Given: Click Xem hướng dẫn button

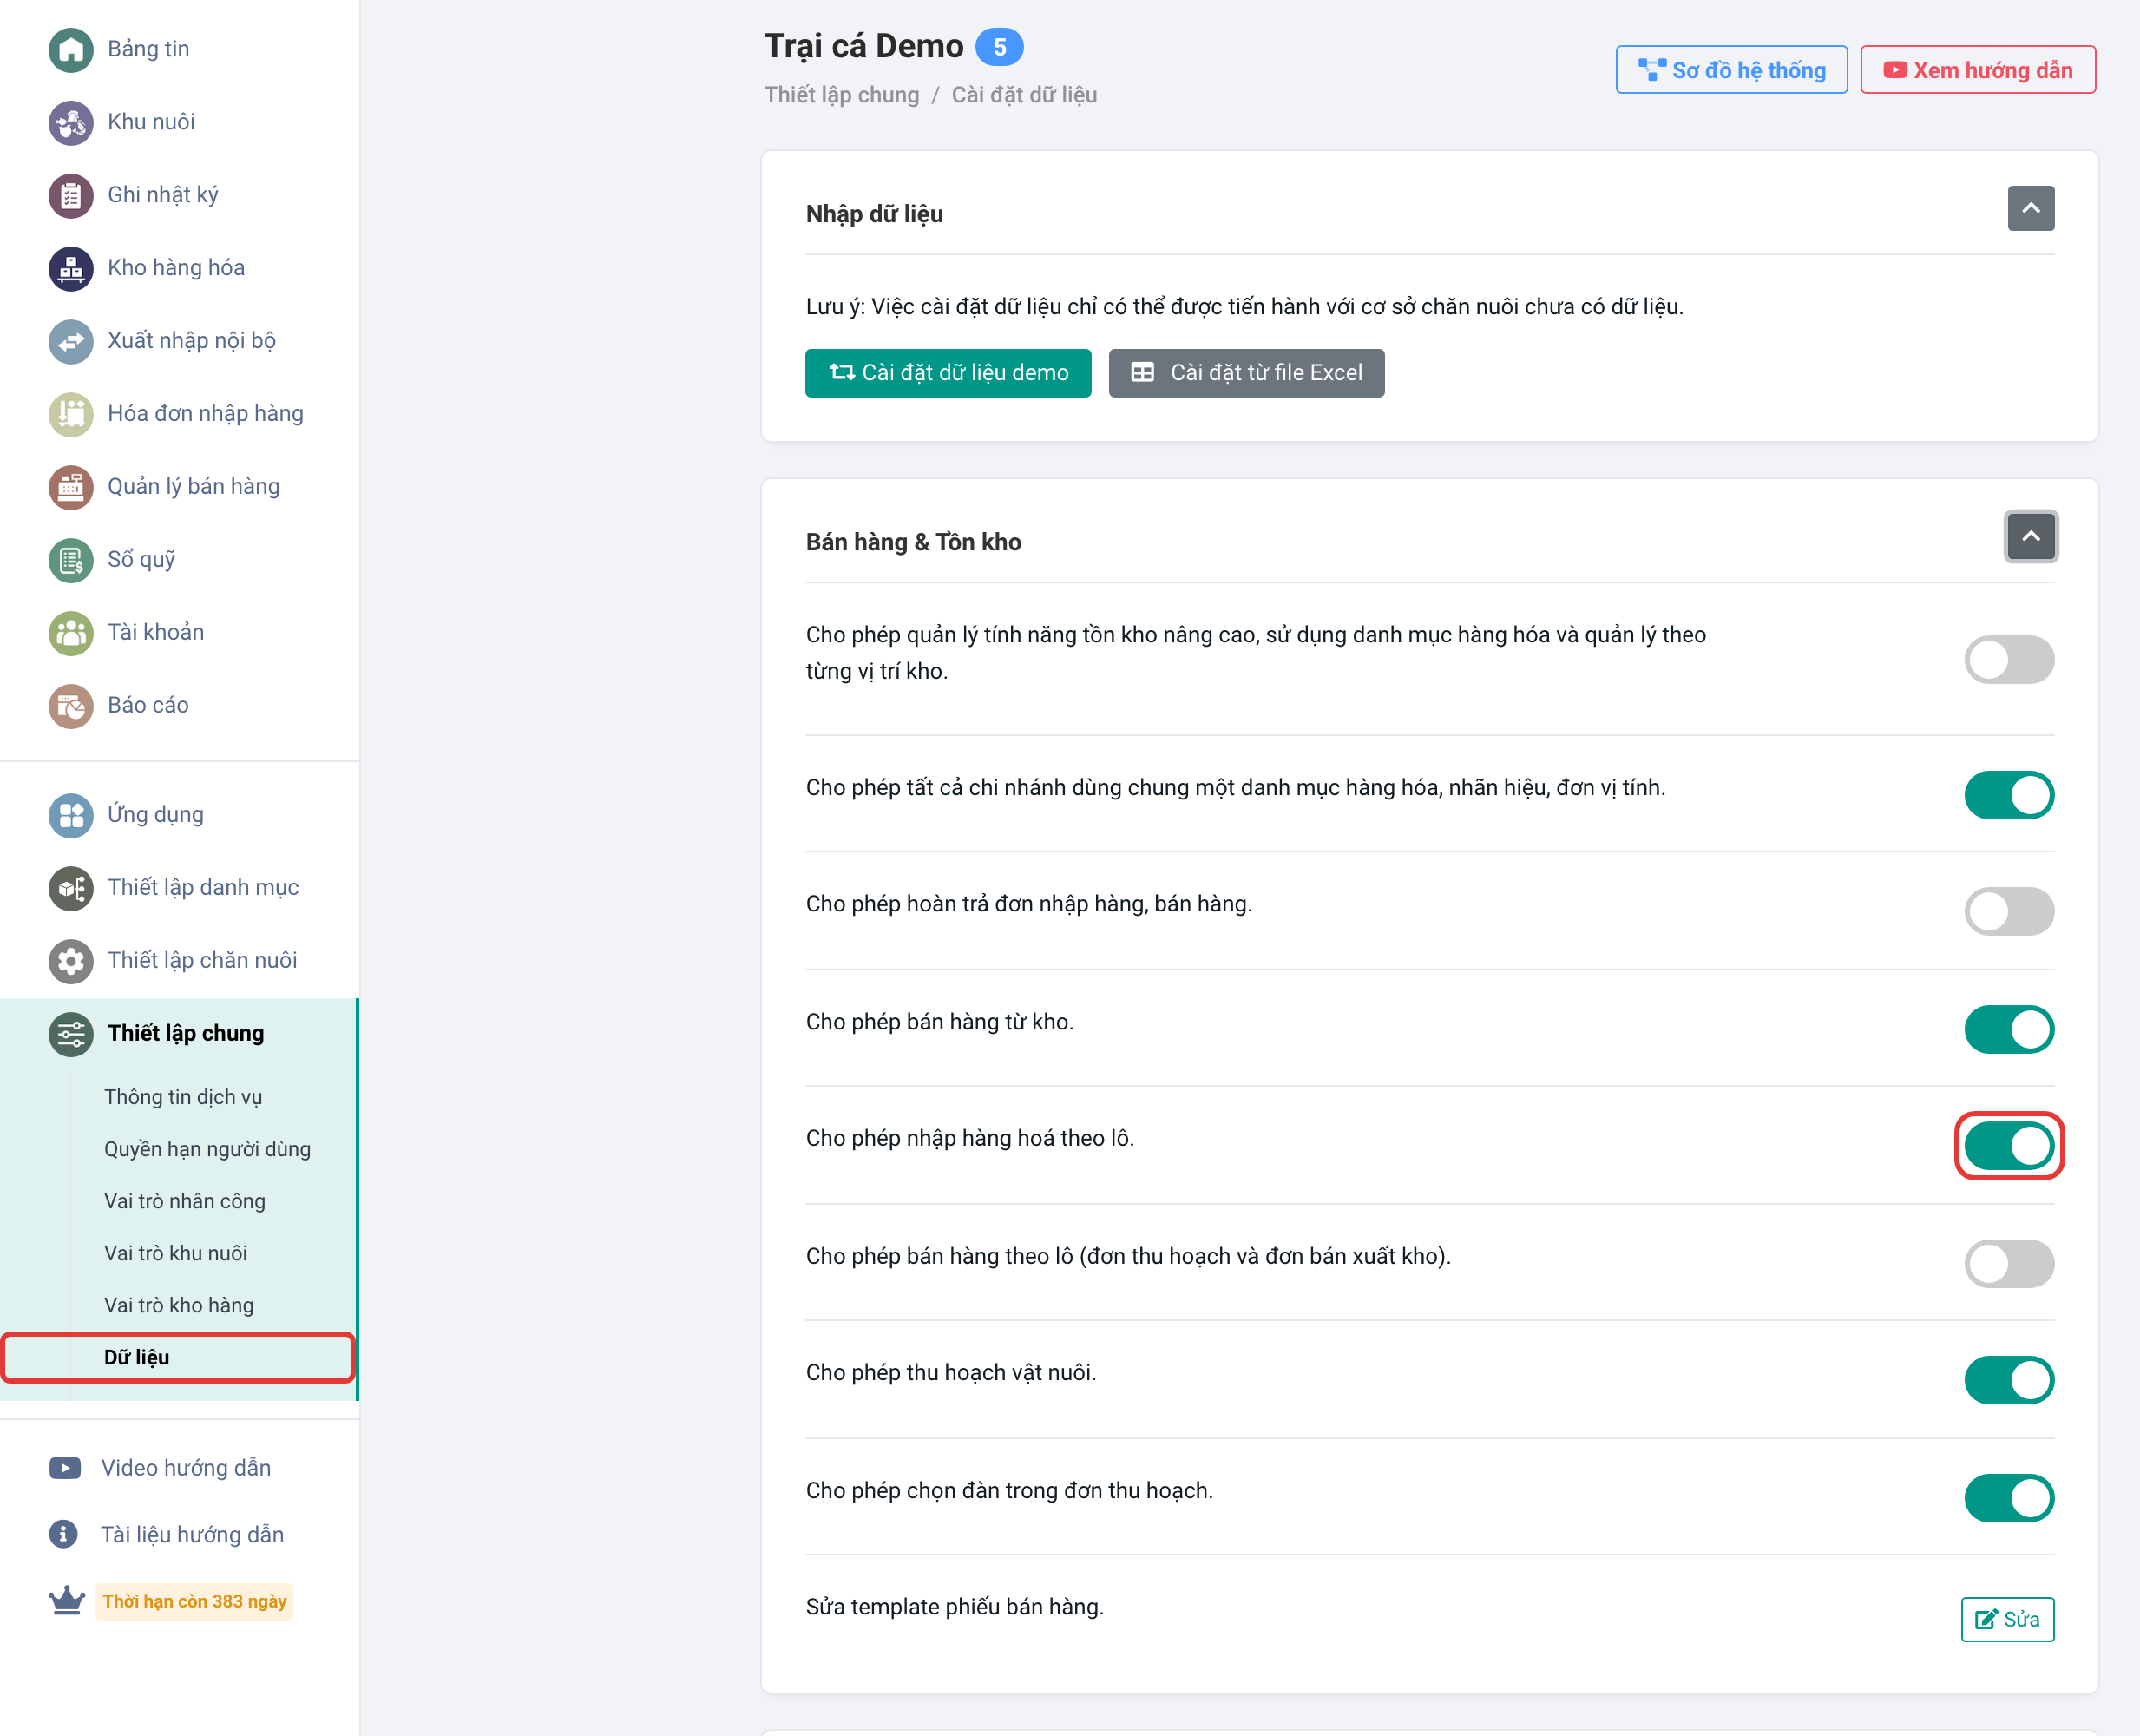Looking at the screenshot, I should click(x=1978, y=70).
